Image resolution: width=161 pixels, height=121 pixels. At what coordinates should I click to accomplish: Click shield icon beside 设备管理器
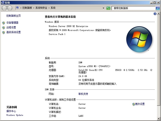click(4, 23)
